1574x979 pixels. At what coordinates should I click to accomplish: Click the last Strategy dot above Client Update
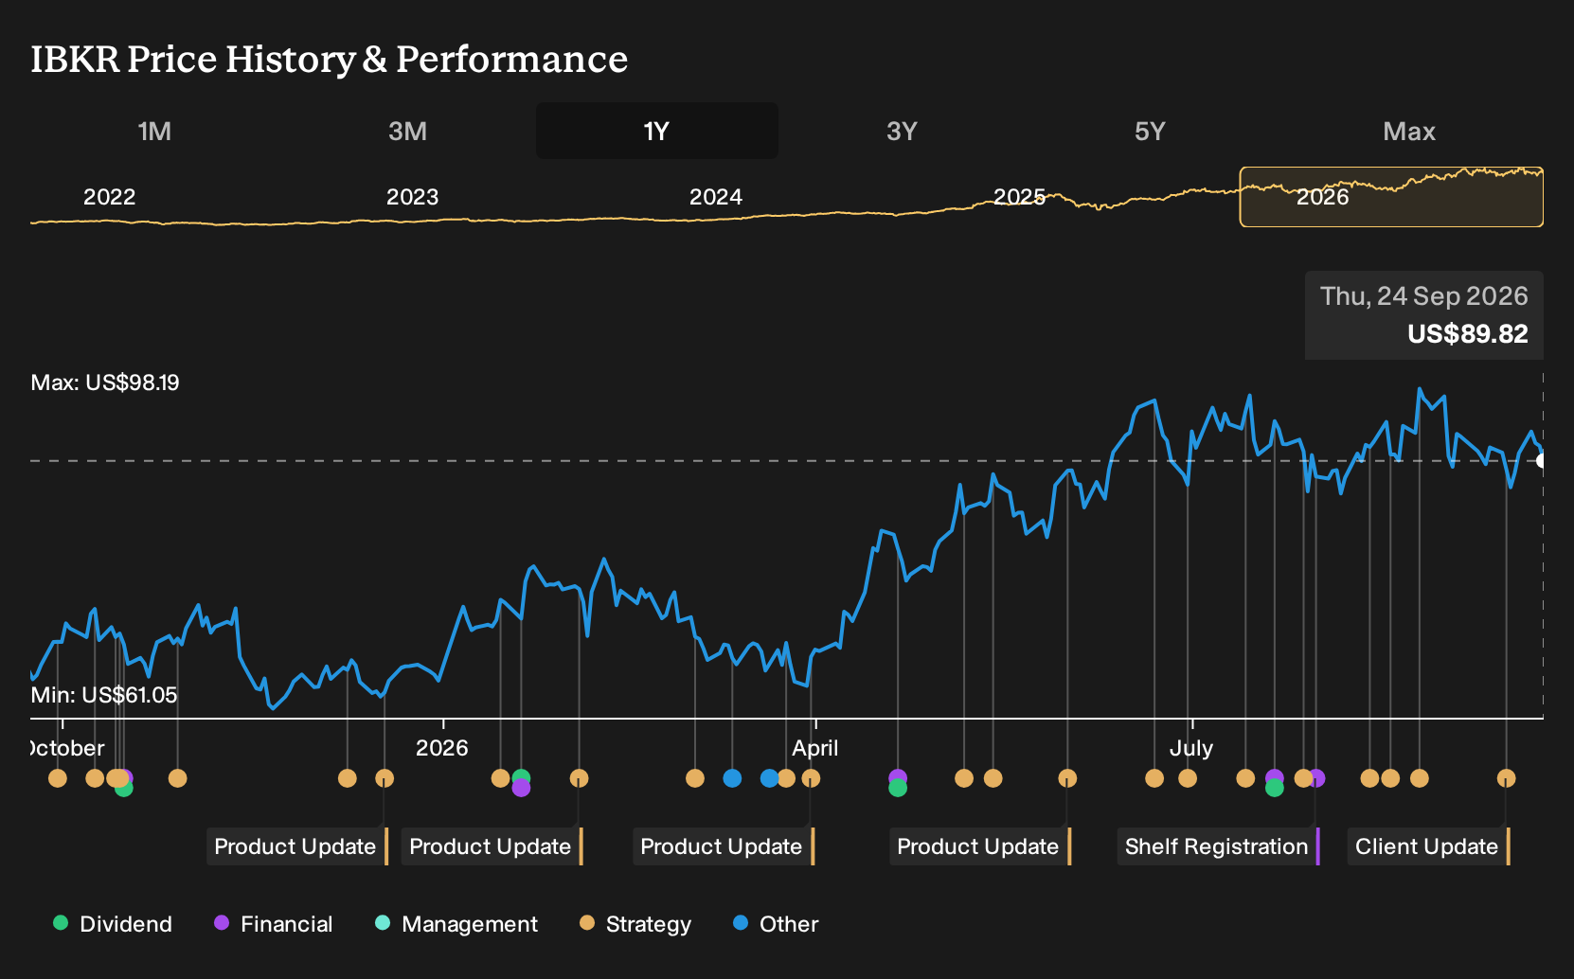click(x=1506, y=778)
